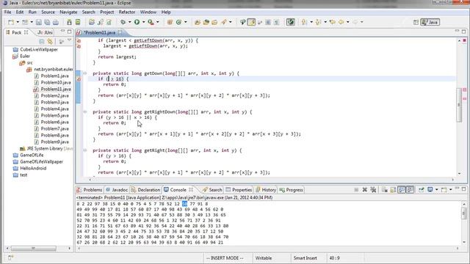Switch to the History tab
Image resolution: width=470 pixels, height=264 pixels.
pos(266,190)
